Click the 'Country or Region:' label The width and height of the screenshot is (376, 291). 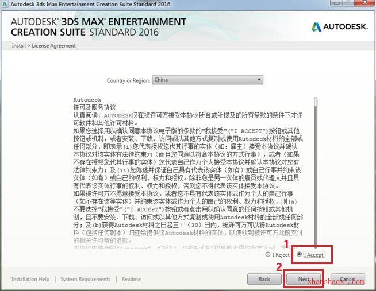129,80
